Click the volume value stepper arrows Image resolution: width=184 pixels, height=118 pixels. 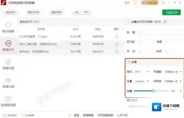tap(181, 91)
